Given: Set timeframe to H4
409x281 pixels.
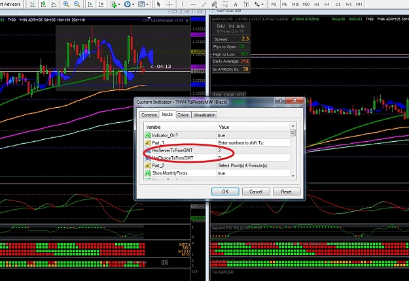Looking at the screenshot, I should pos(327,4).
